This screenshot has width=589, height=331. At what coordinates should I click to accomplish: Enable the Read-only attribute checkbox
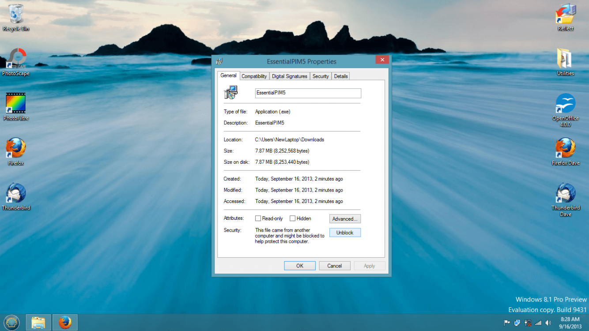point(258,218)
